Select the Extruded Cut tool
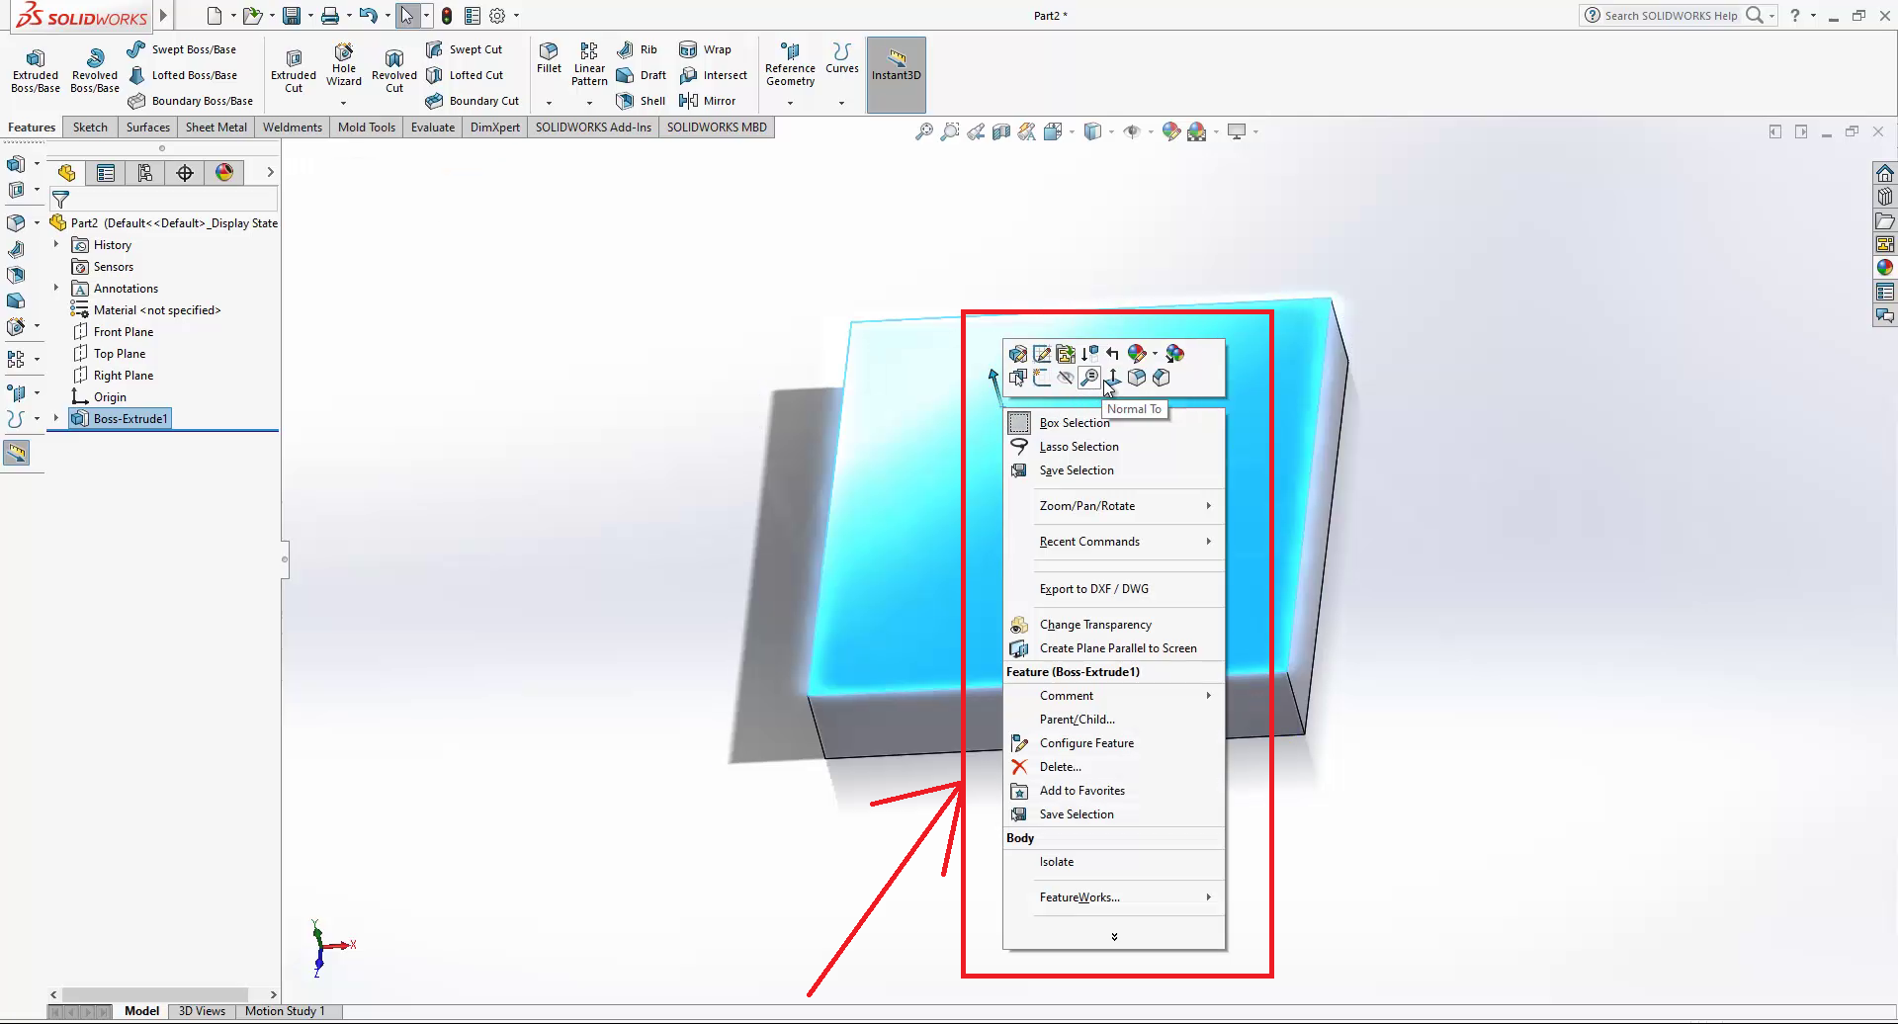This screenshot has width=1898, height=1024. click(x=294, y=69)
